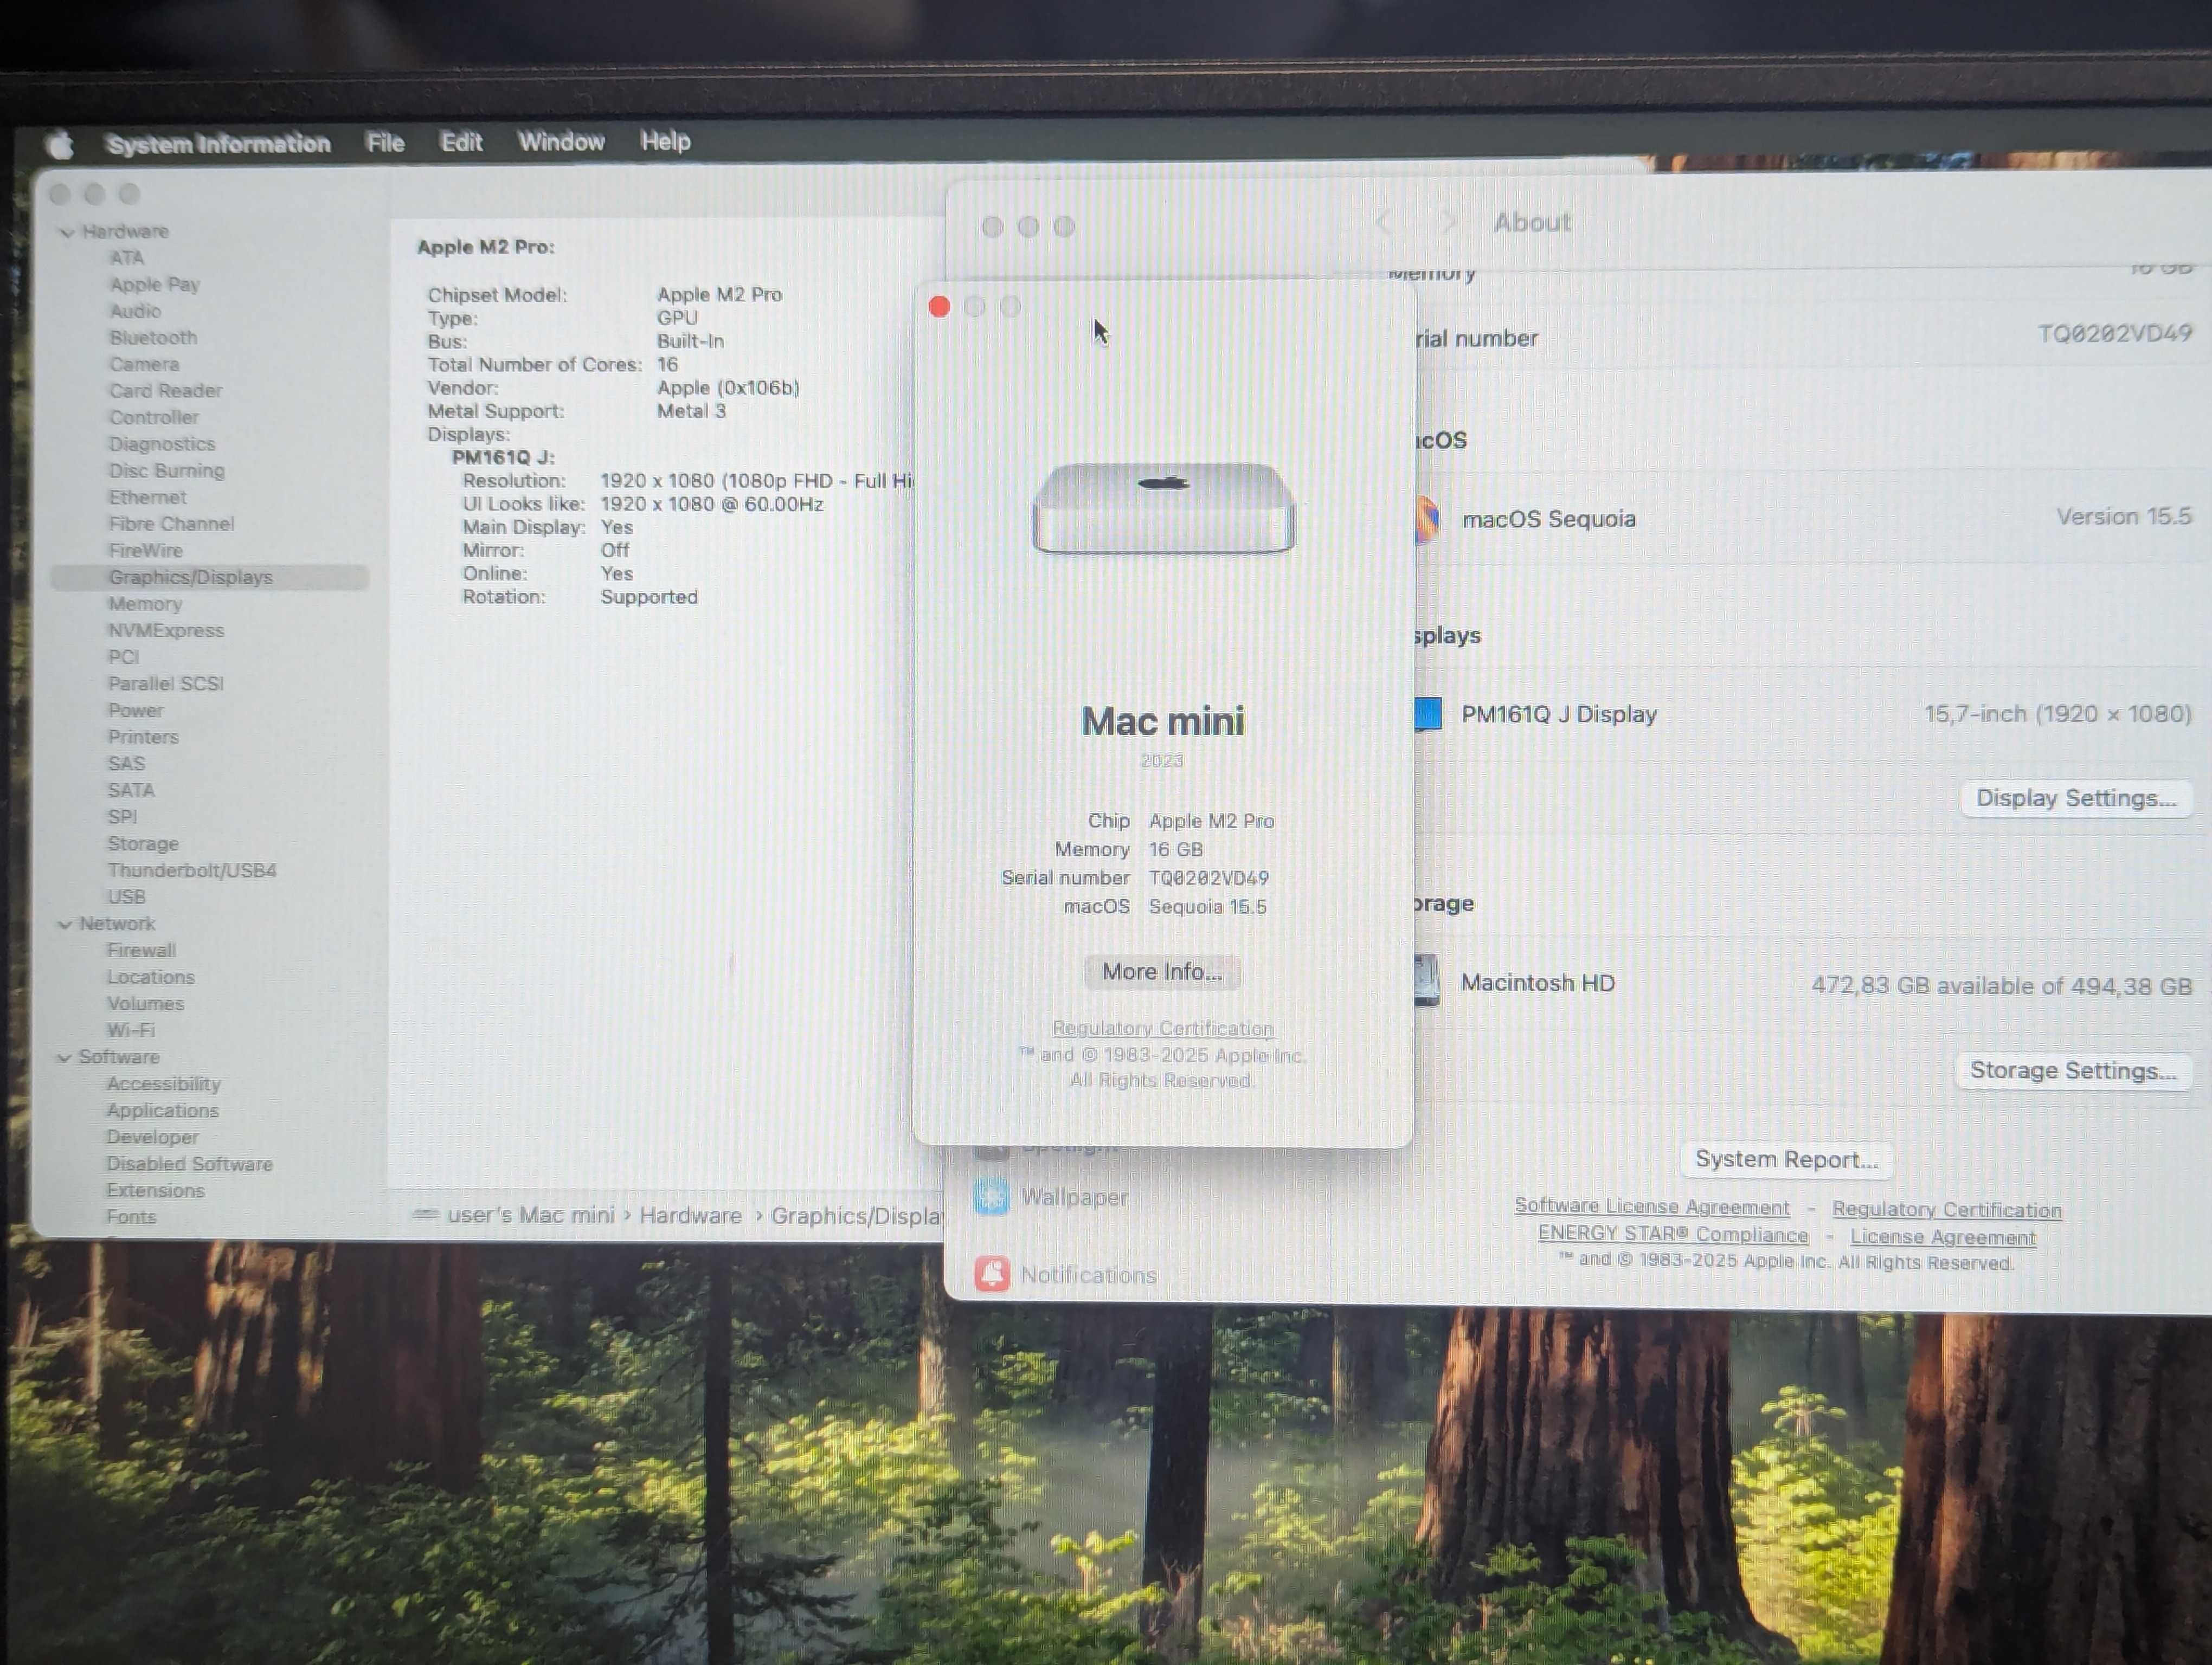The image size is (2212, 1665).
Task: Select FireWire in the sidebar
Action: click(x=145, y=551)
